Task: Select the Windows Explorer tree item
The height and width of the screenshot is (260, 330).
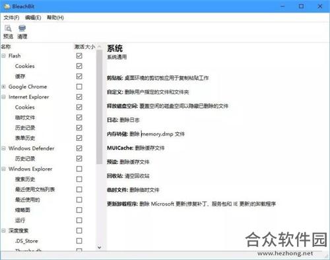Action: (x=30, y=169)
